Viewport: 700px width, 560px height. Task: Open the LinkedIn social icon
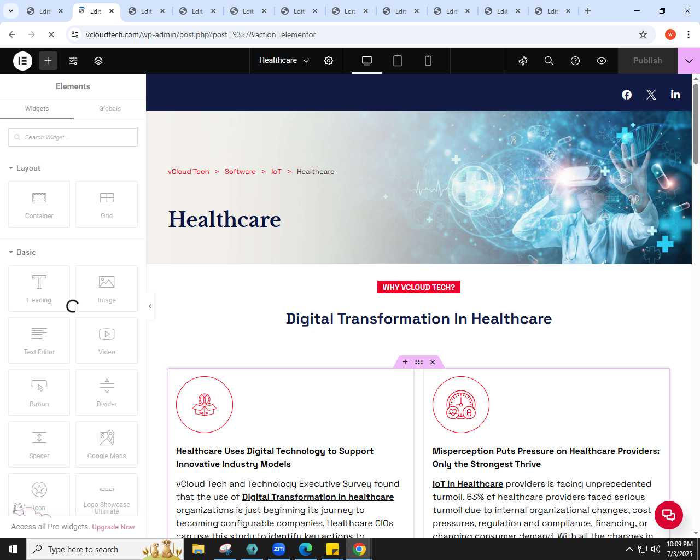click(675, 95)
